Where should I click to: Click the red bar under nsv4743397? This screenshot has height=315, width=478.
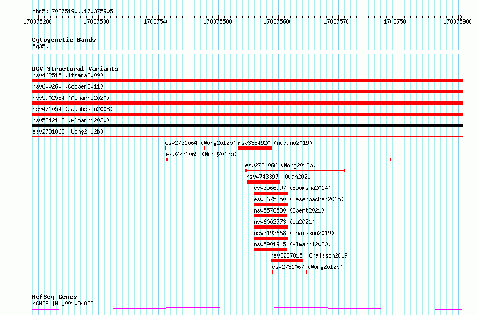click(x=263, y=182)
